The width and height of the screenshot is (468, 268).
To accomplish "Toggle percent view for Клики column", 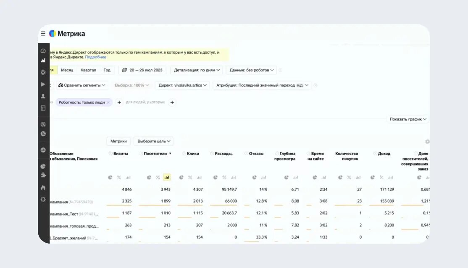I will pyautogui.click(x=190, y=177).
